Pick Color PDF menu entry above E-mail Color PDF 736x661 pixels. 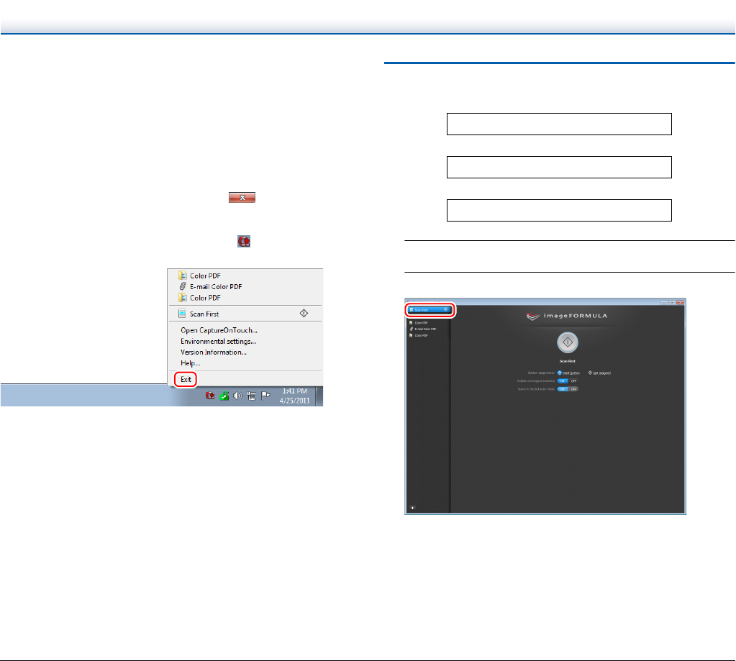click(199, 275)
